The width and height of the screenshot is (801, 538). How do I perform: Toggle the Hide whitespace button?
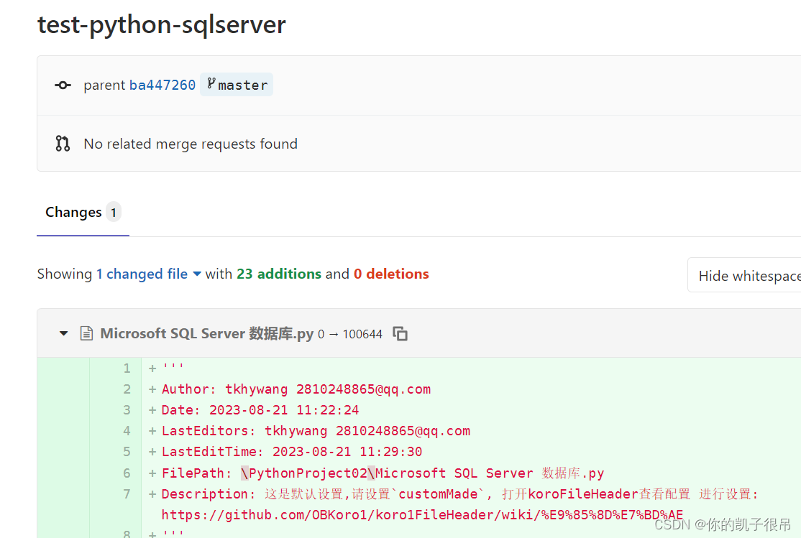pyautogui.click(x=749, y=274)
